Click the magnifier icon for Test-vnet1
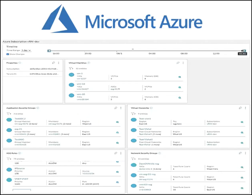The width and height of the screenshot is (252, 195). [242, 122]
